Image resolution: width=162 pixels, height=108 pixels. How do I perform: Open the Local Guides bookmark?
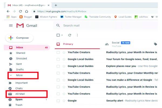coord(123,17)
